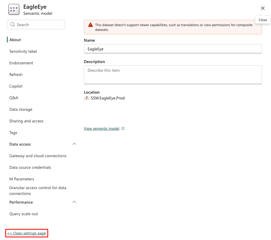
Task: Click the Close tooltip label
Action: pos(263,20)
